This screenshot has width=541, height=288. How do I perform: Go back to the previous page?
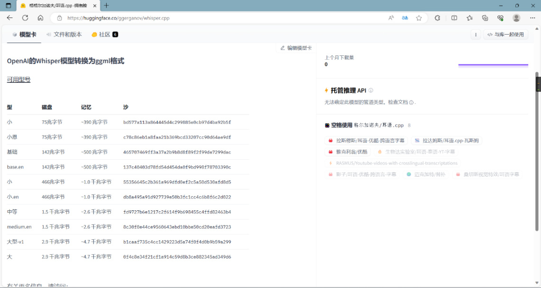9,18
